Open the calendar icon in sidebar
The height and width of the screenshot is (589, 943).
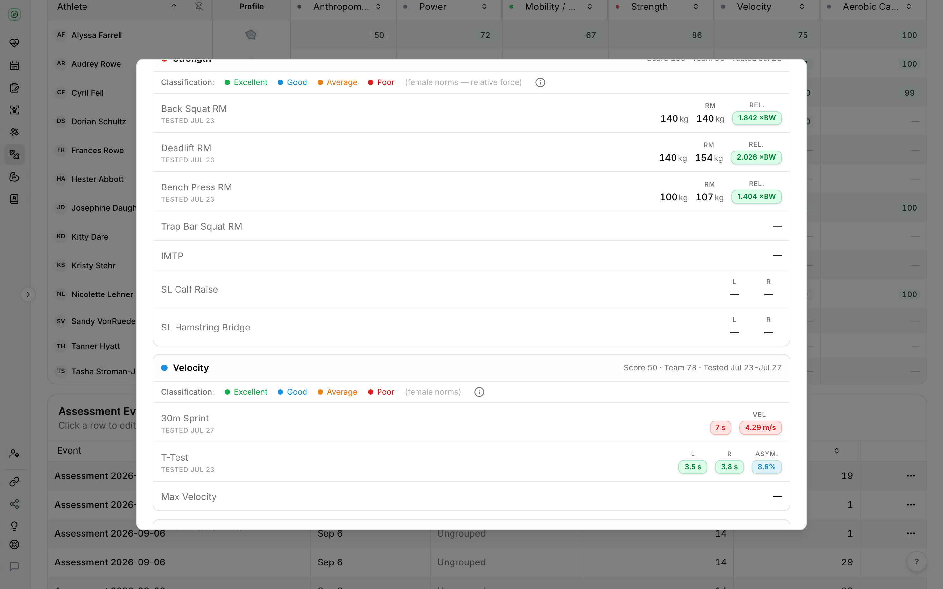14,65
